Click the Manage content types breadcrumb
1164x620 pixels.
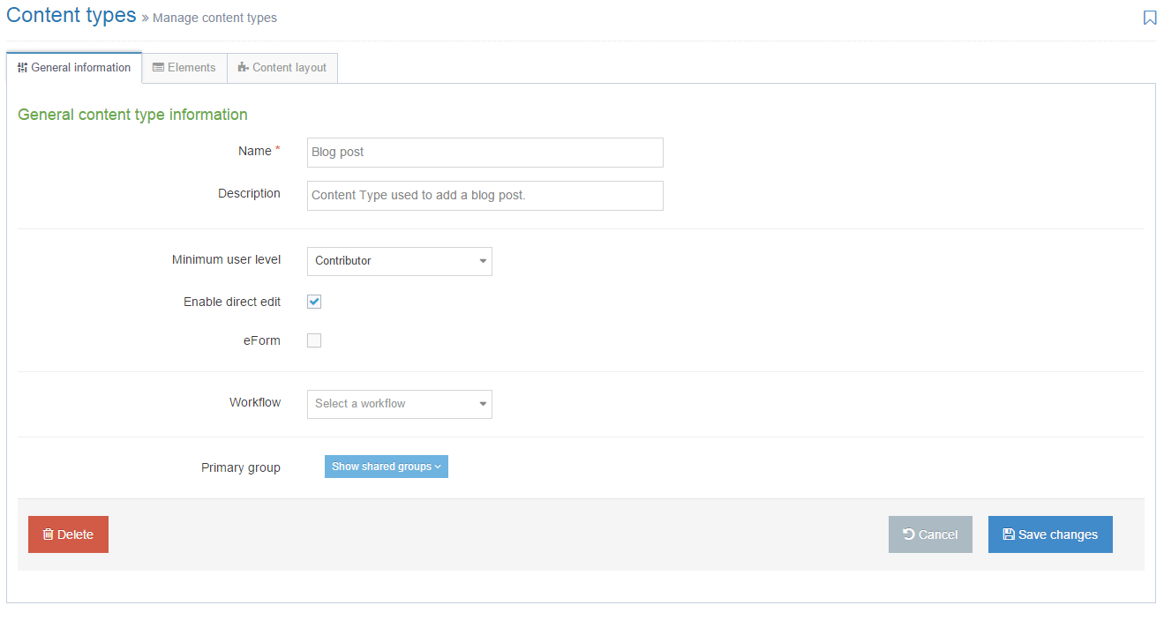point(214,18)
